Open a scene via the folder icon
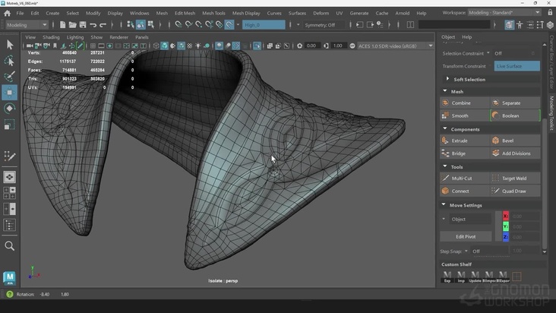The image size is (556, 313). click(x=72, y=25)
